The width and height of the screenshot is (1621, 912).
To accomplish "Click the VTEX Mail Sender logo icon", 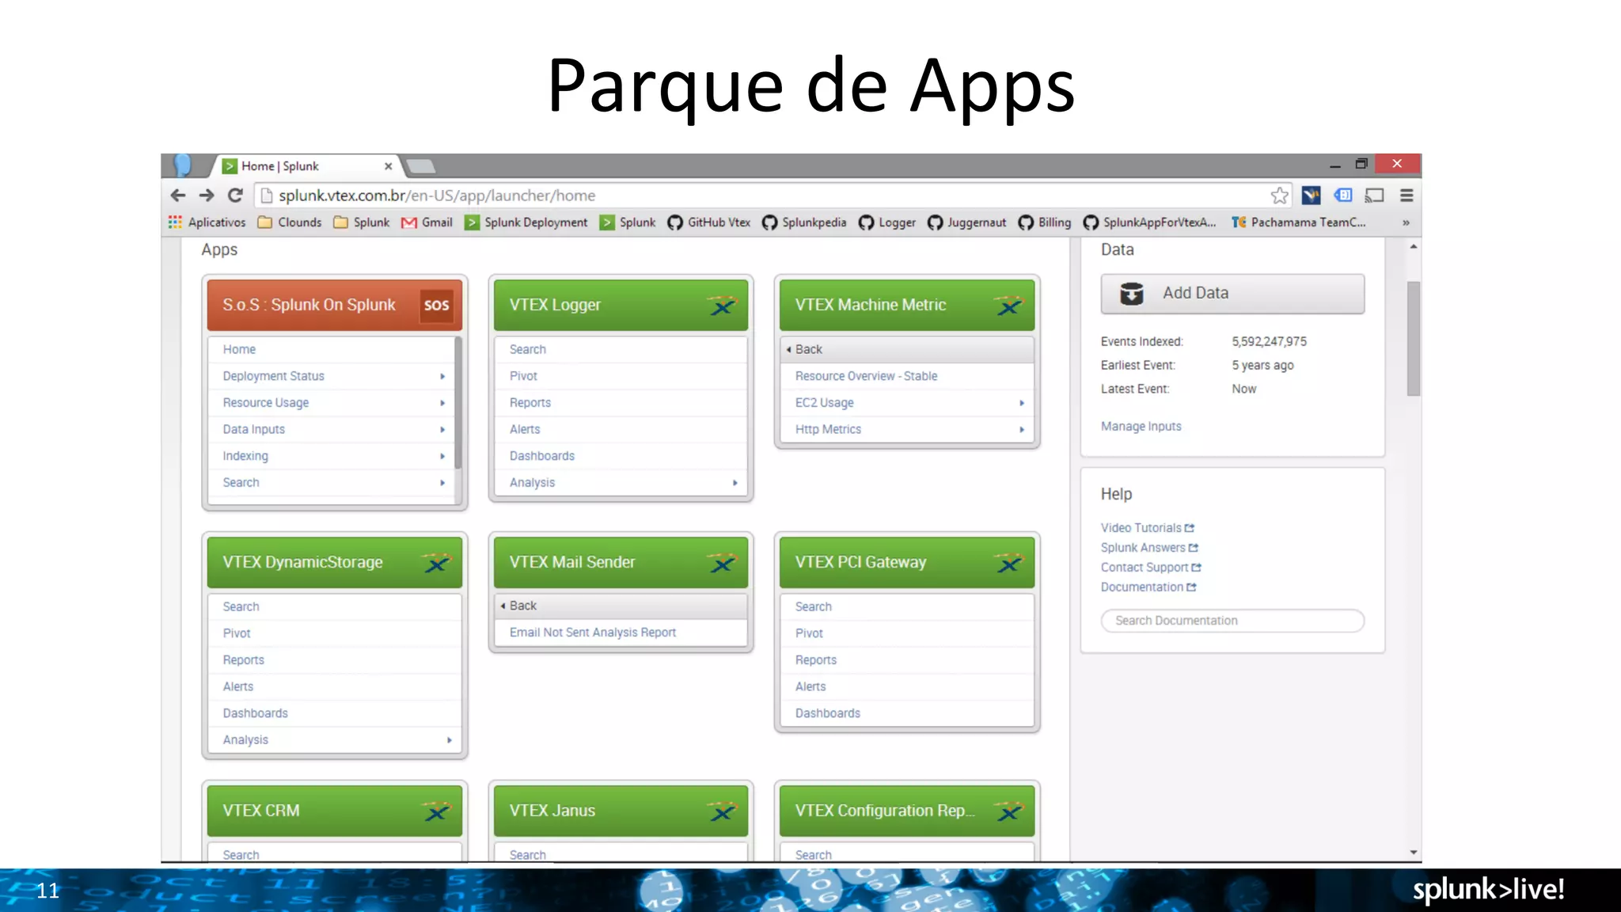I will click(x=722, y=563).
